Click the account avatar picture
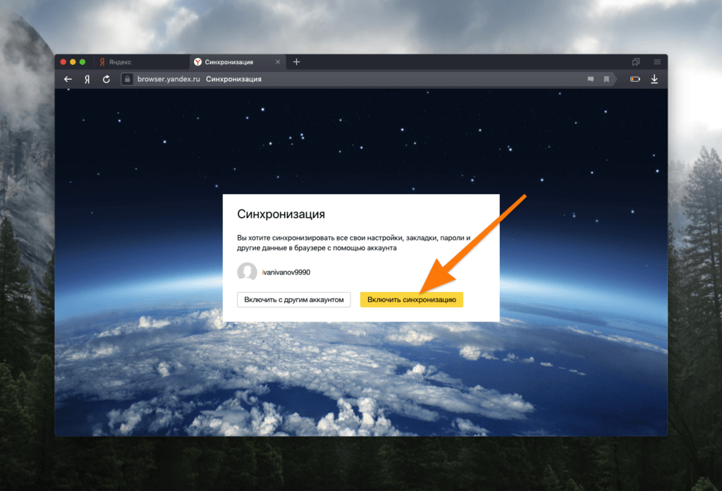 pos(247,272)
